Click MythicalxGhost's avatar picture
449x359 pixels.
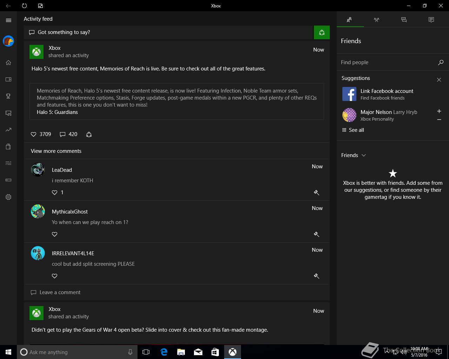tap(38, 211)
